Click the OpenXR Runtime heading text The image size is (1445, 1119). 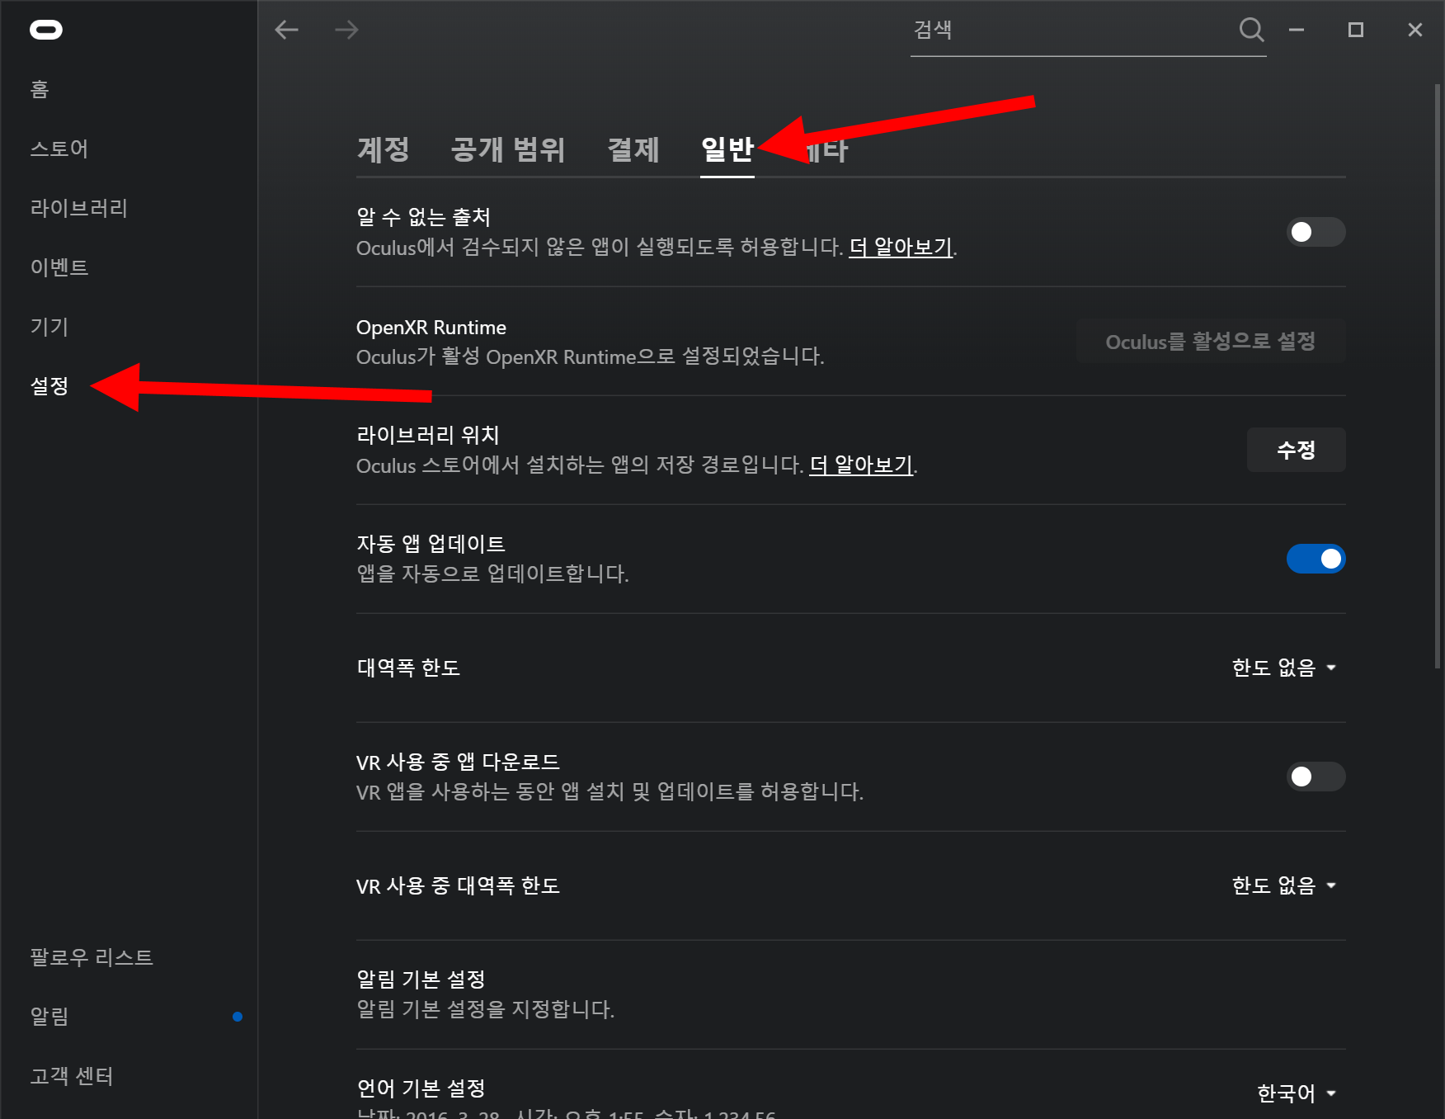pos(431,328)
